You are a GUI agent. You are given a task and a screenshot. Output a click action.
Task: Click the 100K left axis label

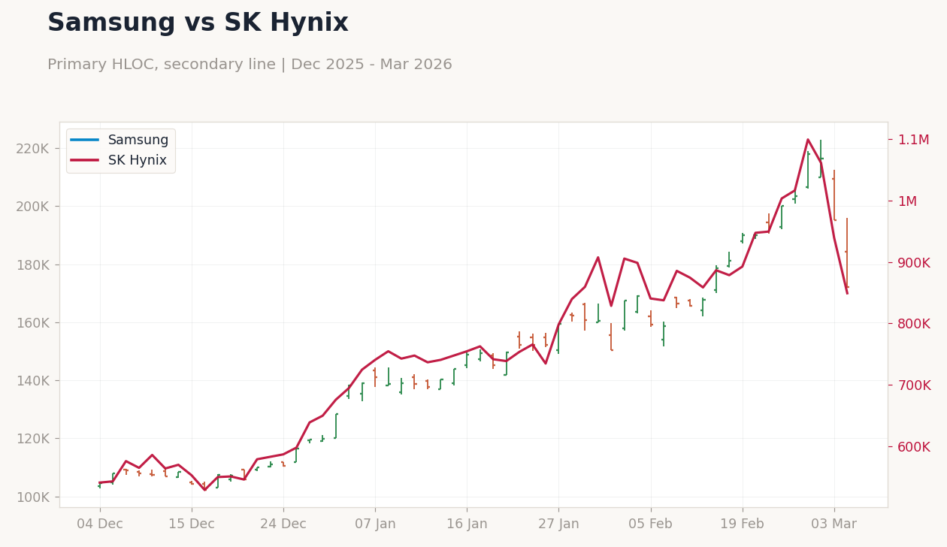pyautogui.click(x=32, y=497)
